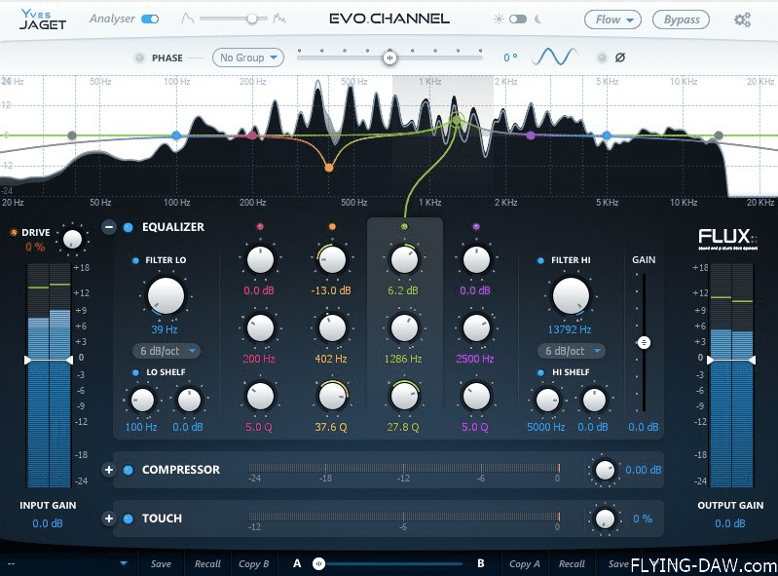
Task: Click the 13792 Hz filter hi value
Action: (569, 329)
